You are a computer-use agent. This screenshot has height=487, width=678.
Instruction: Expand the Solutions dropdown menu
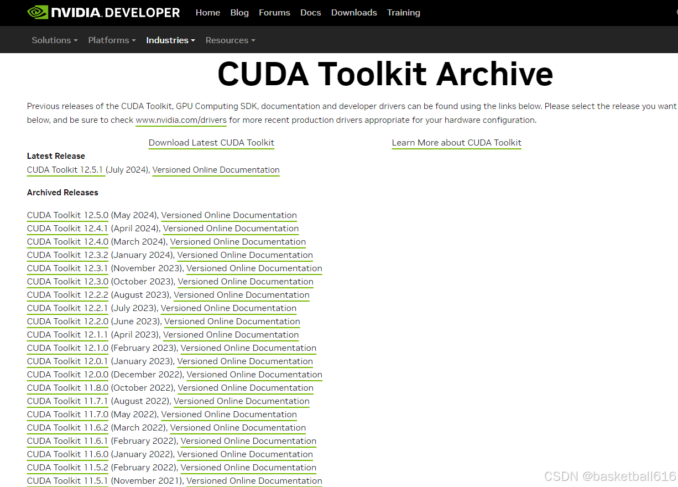coord(55,40)
